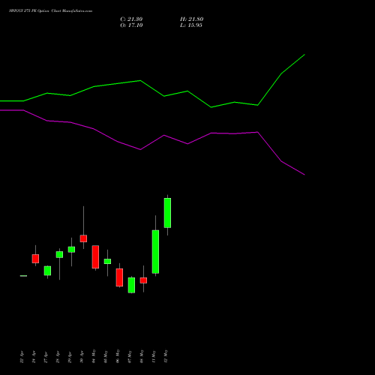This screenshot has width=375, height=375.
Task: Select the close value 'C: 21.30'
Action: coord(131,19)
